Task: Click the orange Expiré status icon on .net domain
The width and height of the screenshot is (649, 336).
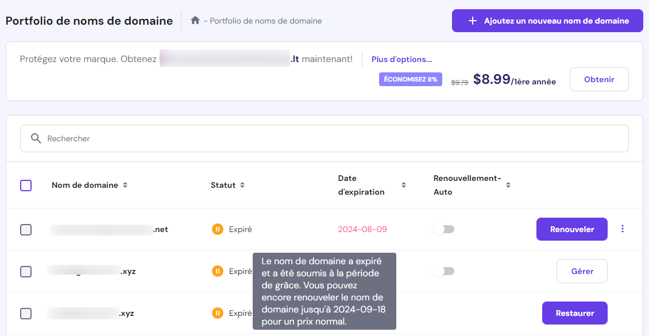Action: coord(218,229)
